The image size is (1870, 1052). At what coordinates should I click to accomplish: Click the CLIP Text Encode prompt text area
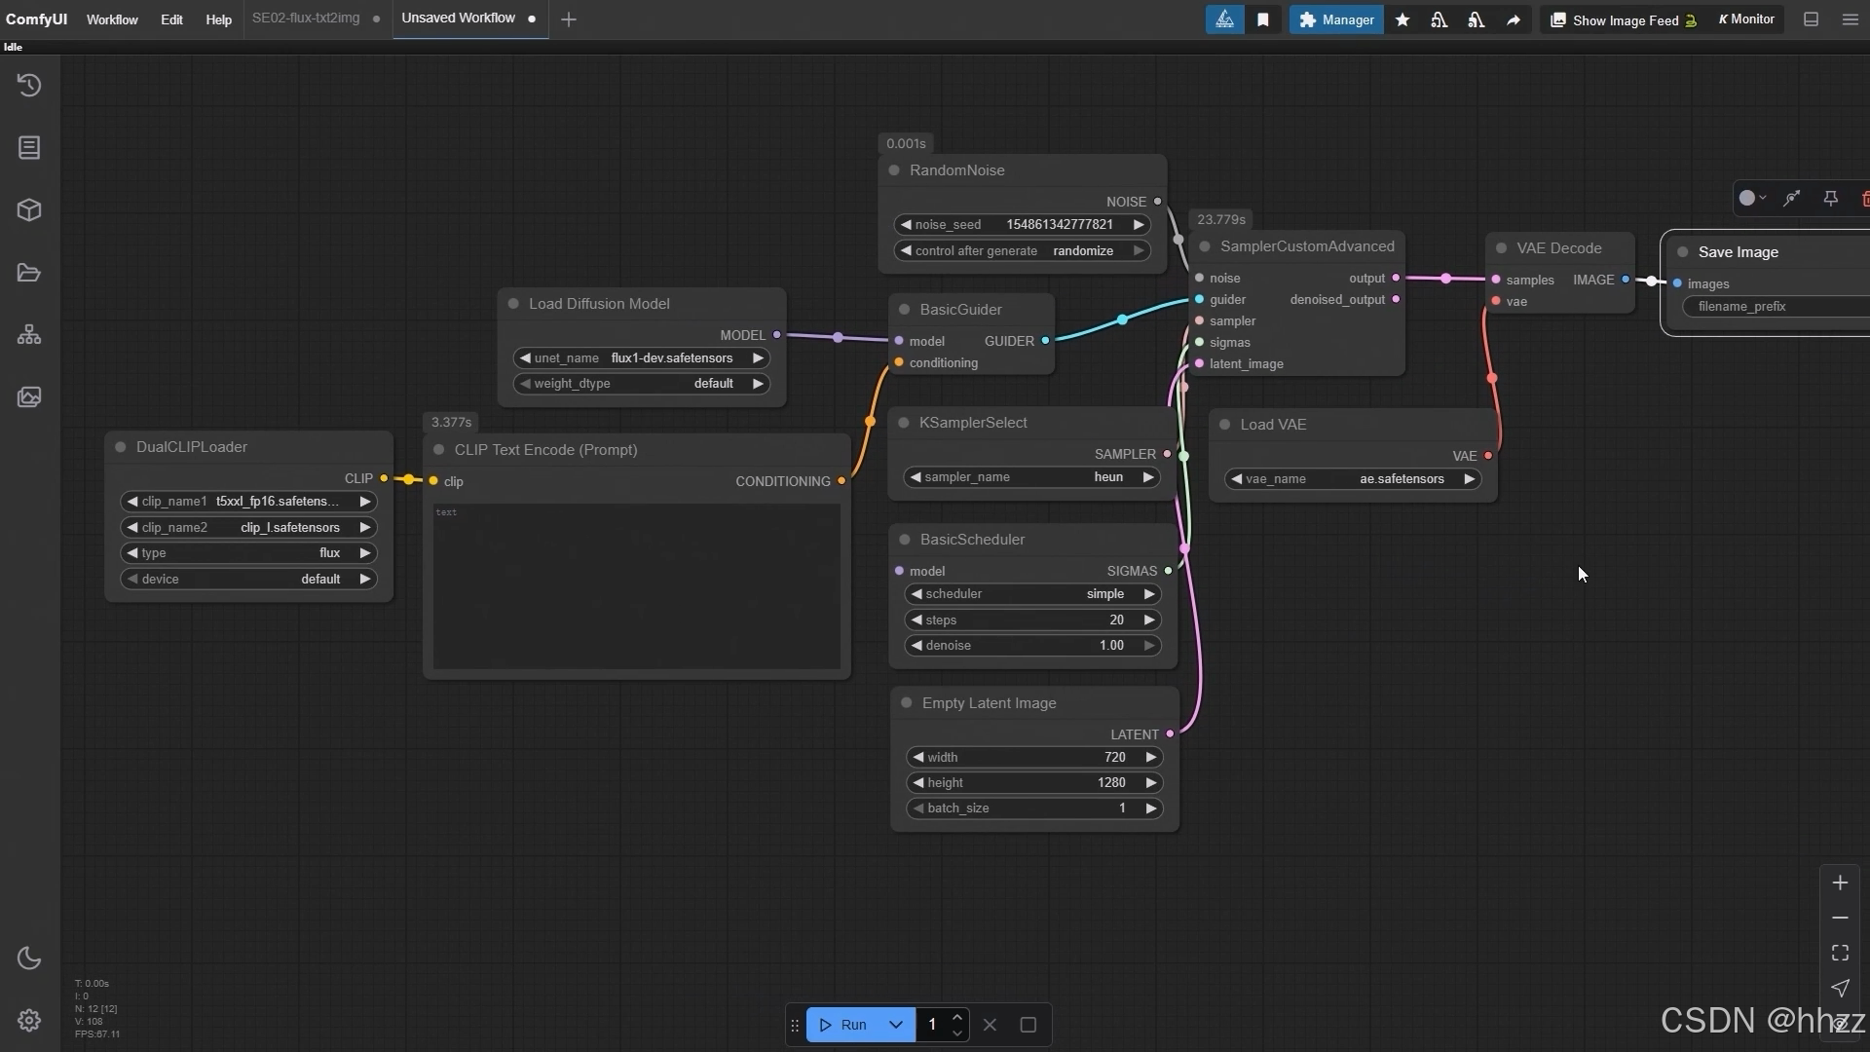(637, 586)
